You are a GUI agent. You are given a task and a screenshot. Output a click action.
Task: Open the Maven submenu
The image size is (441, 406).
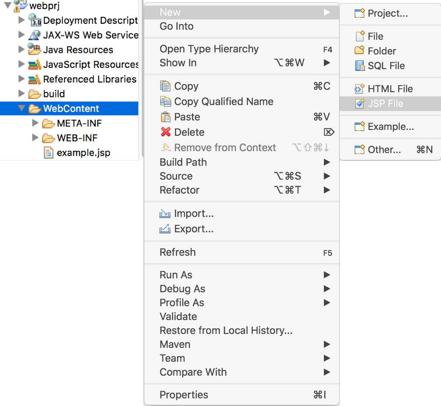click(242, 344)
